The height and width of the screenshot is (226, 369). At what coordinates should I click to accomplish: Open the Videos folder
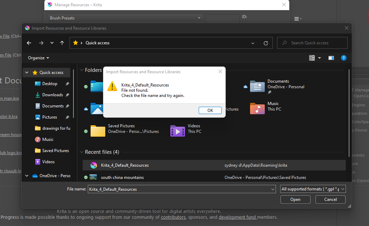coord(177,131)
